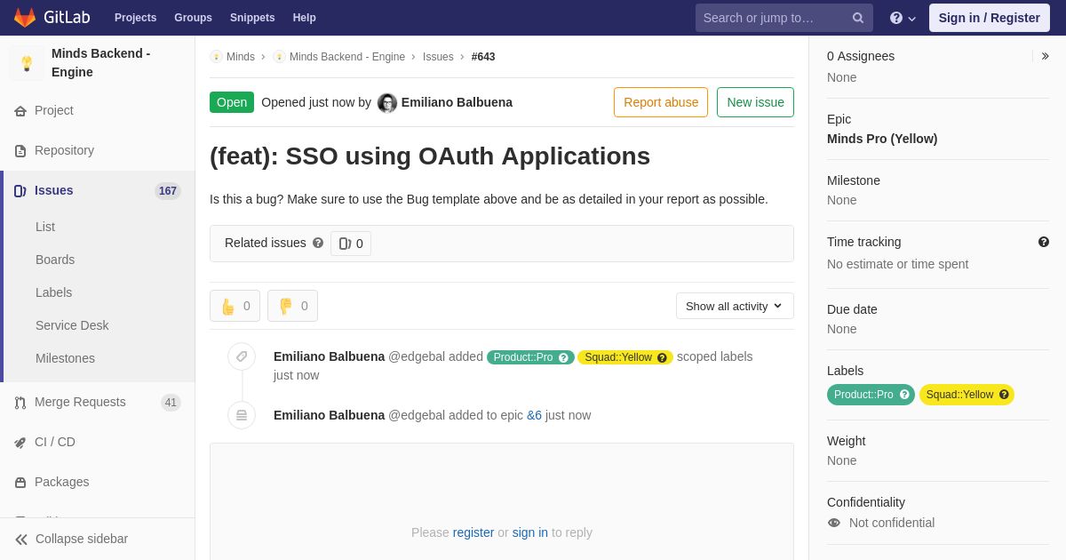Expand the Help menu dropdown in navbar
The image size is (1066, 560).
pyautogui.click(x=903, y=18)
